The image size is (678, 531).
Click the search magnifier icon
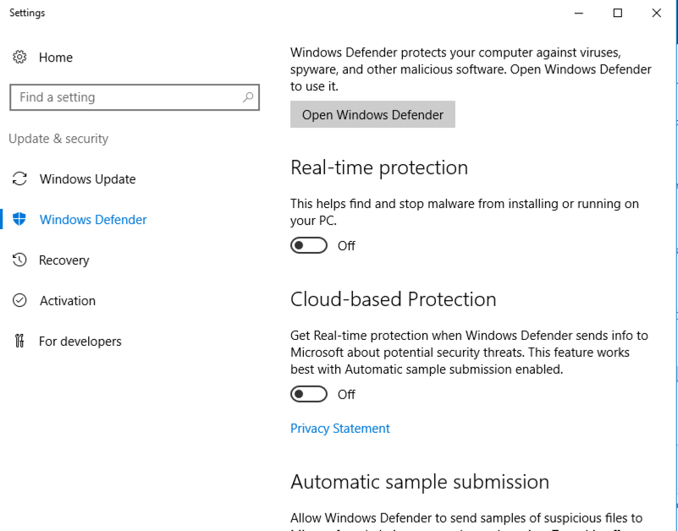(x=248, y=97)
